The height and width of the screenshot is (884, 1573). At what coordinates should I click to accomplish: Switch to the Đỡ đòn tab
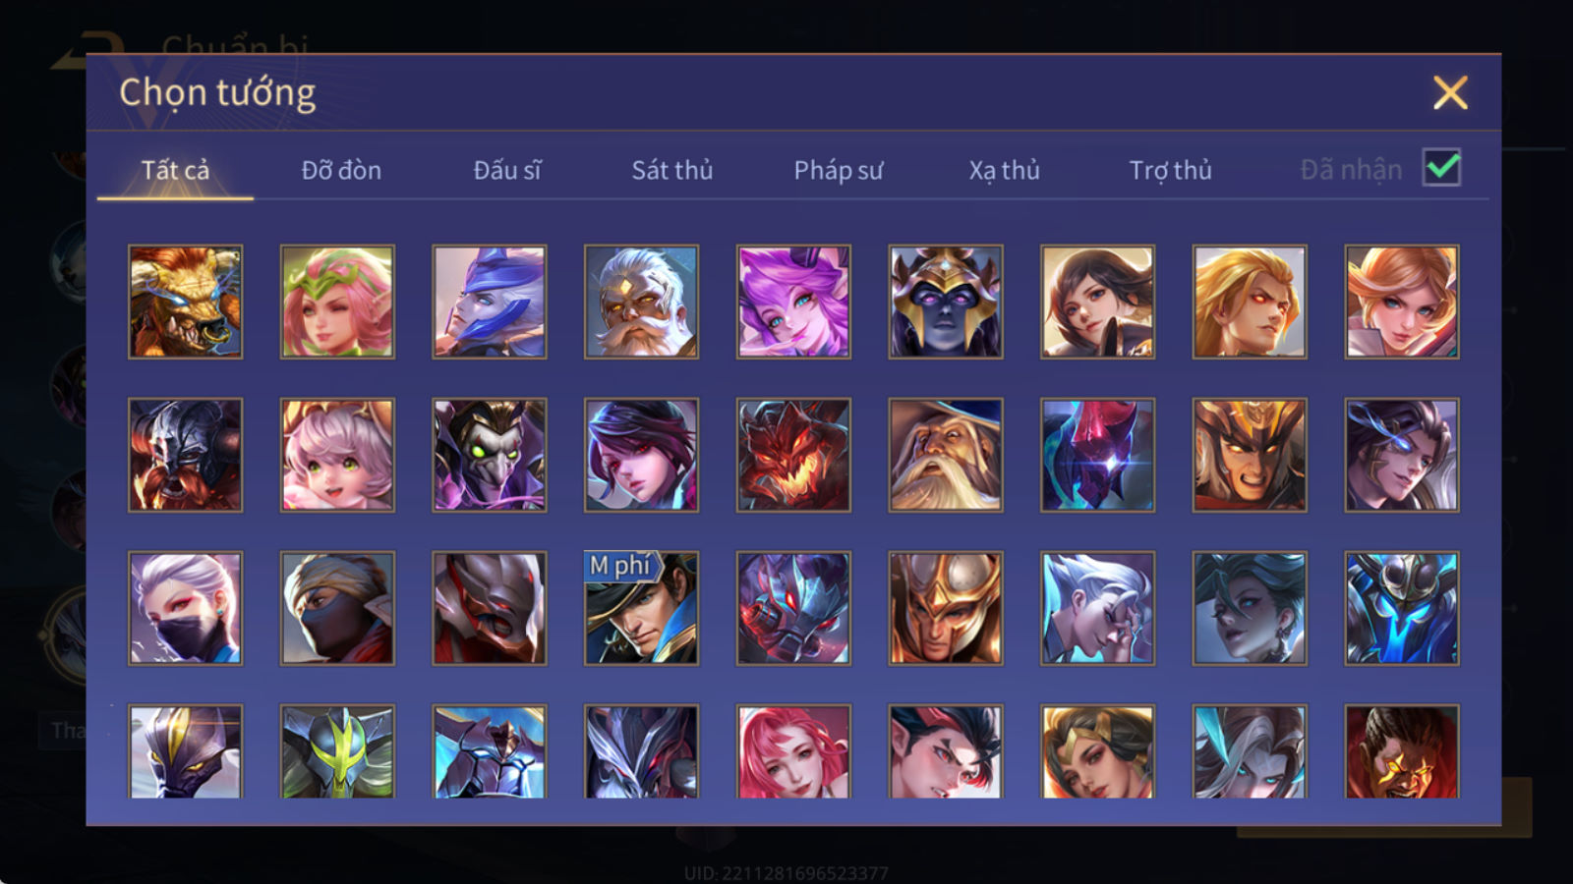[341, 170]
